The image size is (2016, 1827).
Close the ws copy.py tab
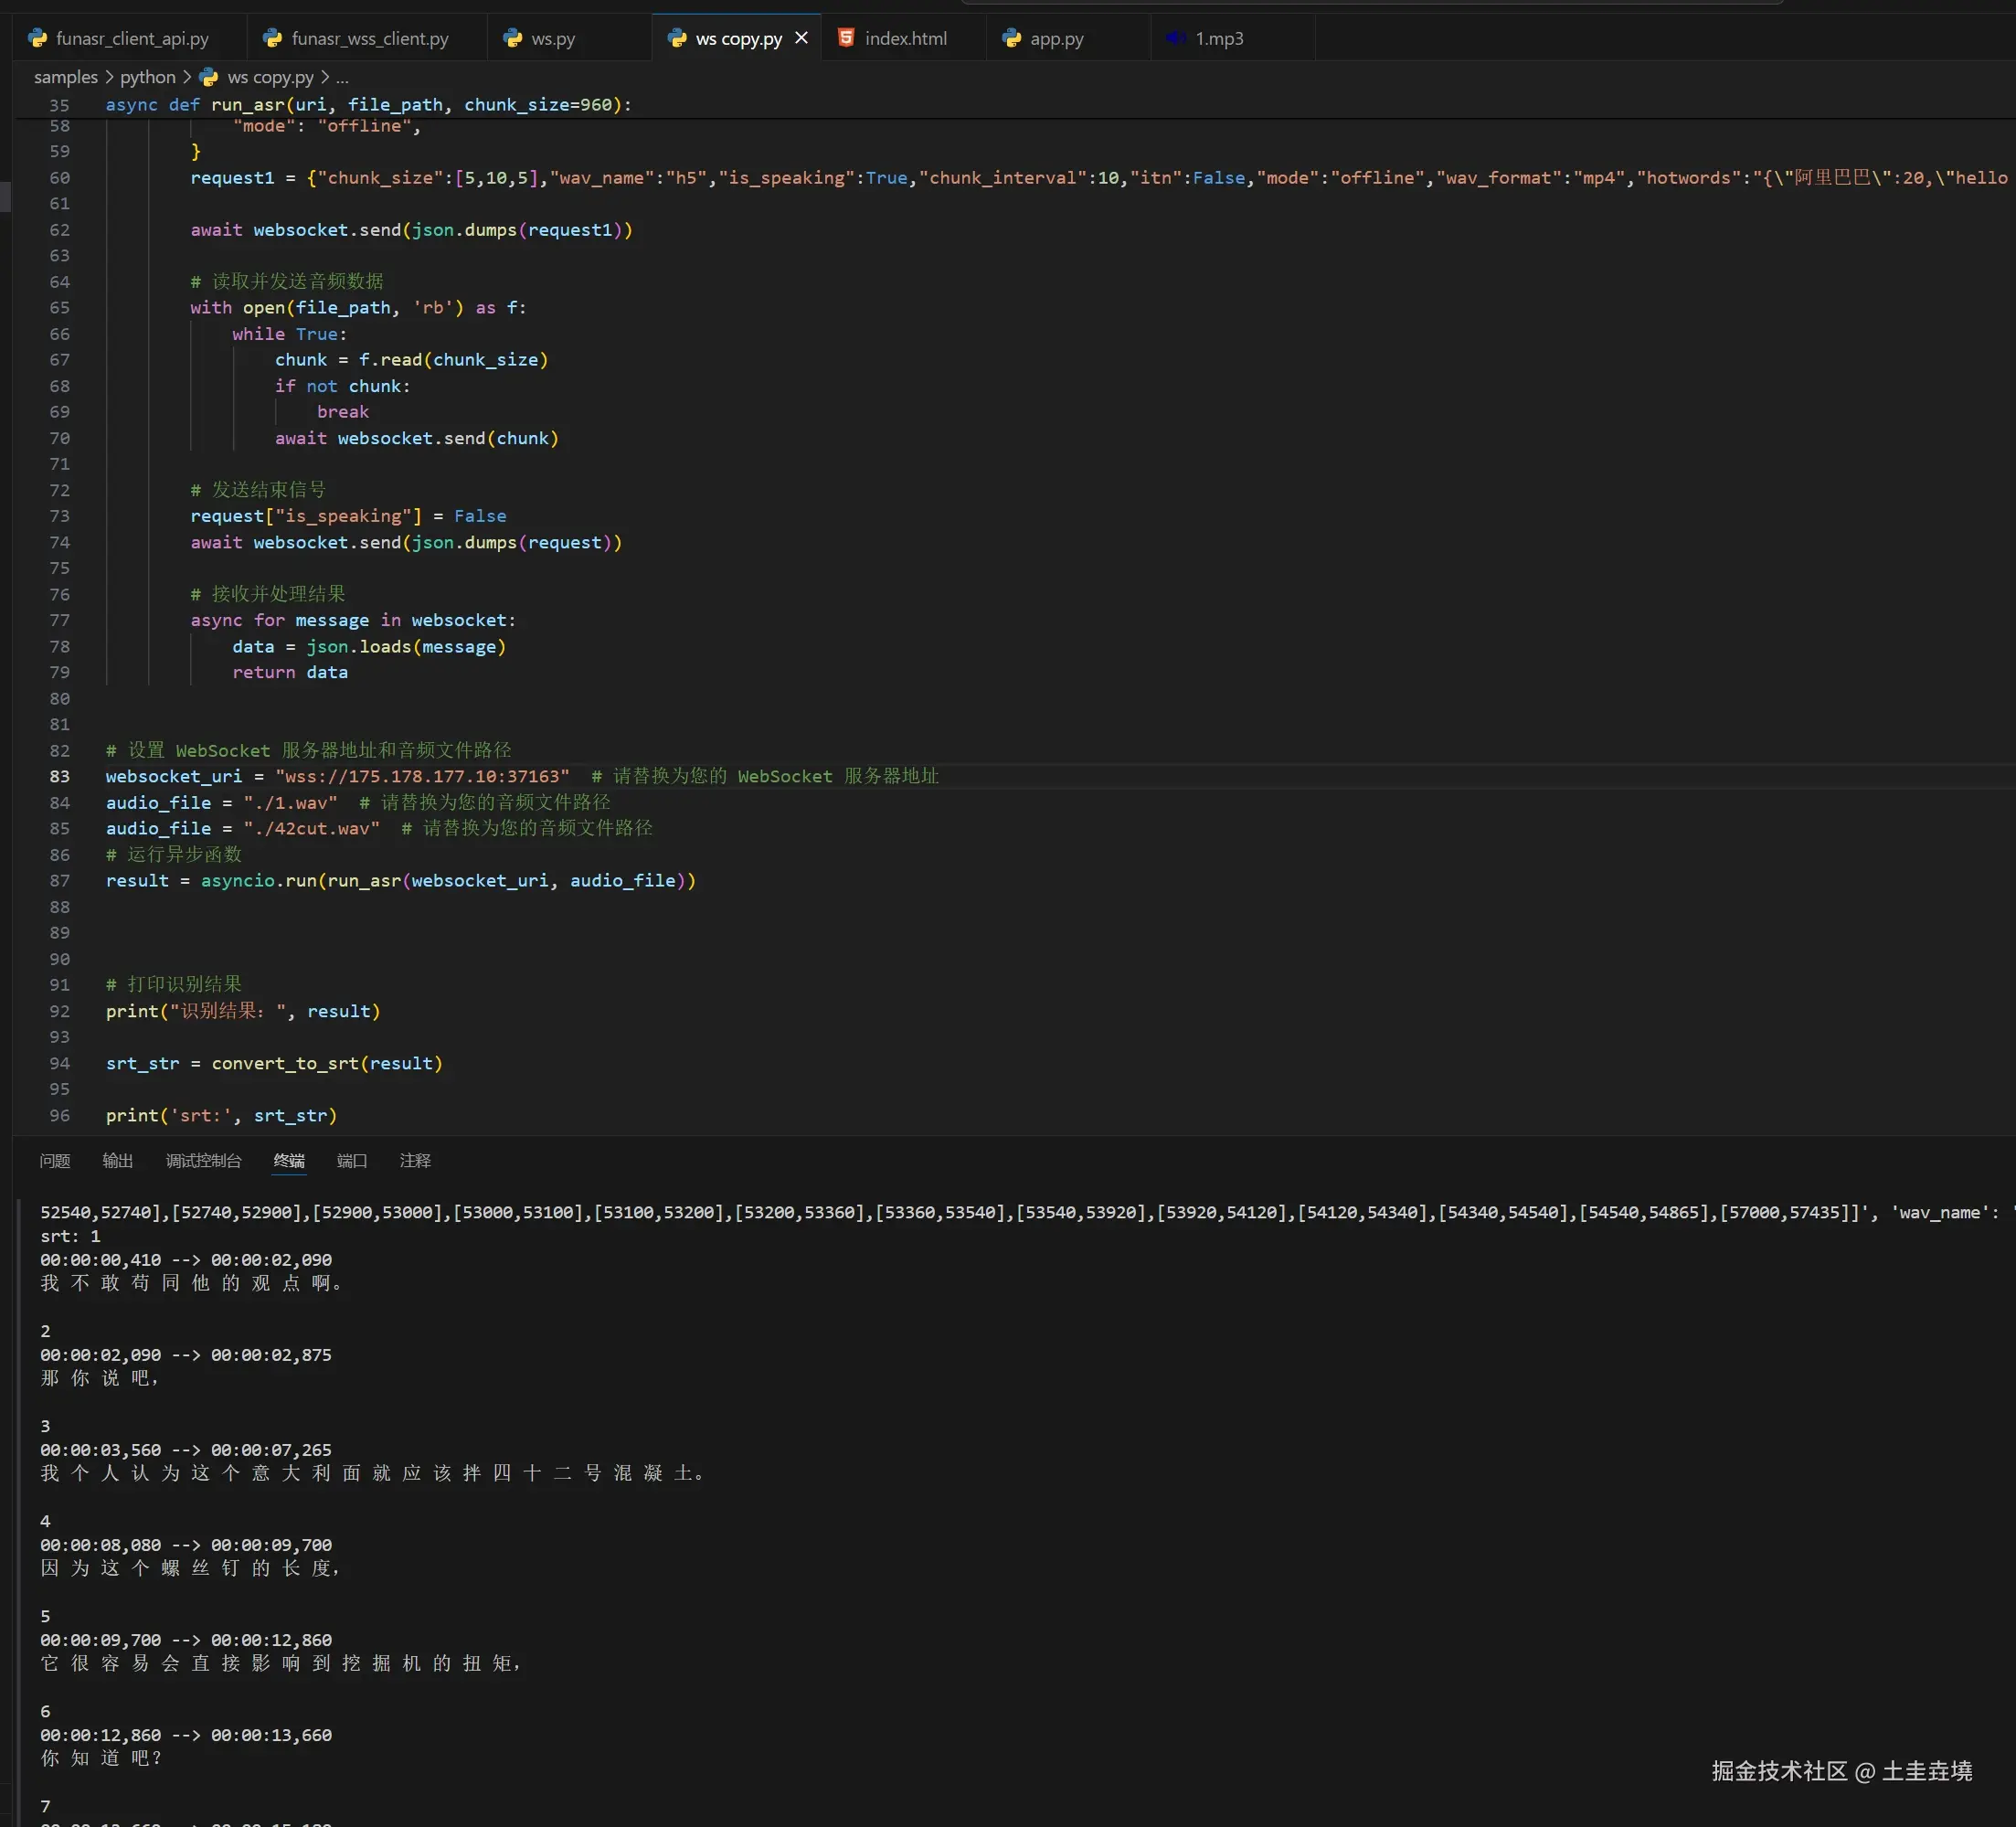(801, 38)
